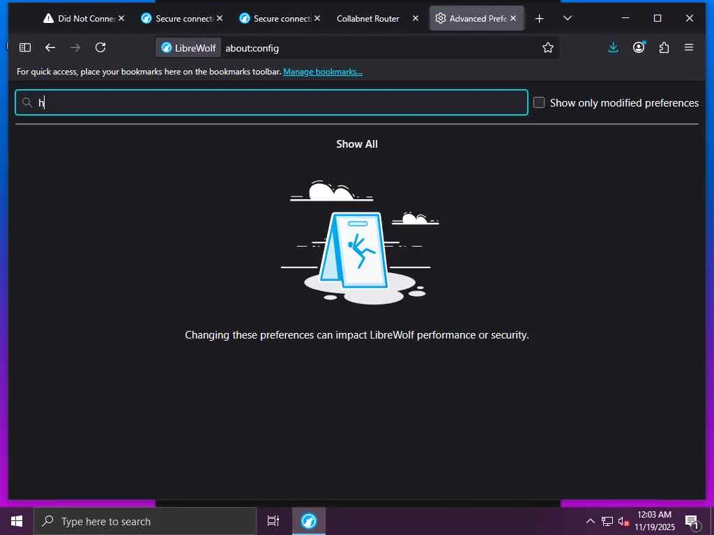Image resolution: width=714 pixels, height=535 pixels.
Task: Open a new tab with plus
Action: (539, 18)
